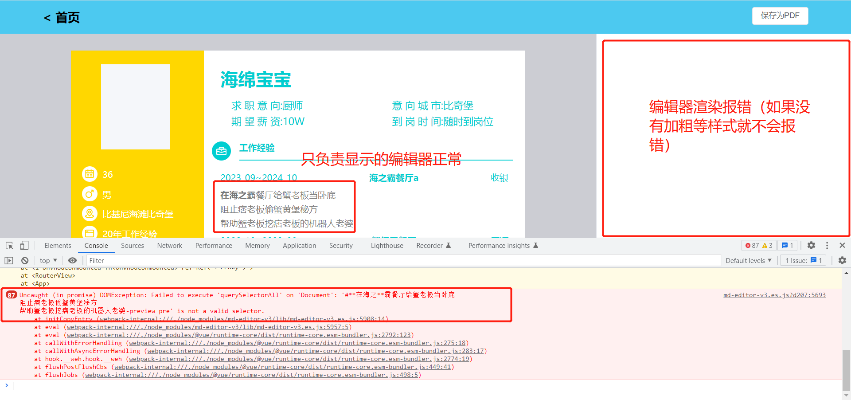Clear the console with the no-entry icon
851x400 pixels.
(x=24, y=260)
